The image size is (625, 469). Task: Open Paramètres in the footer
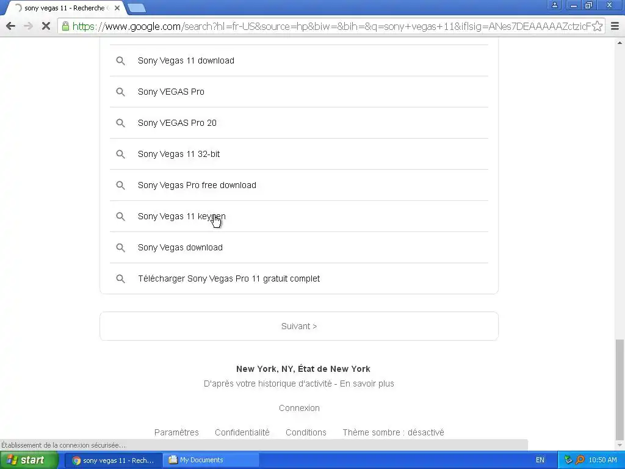coord(176,432)
